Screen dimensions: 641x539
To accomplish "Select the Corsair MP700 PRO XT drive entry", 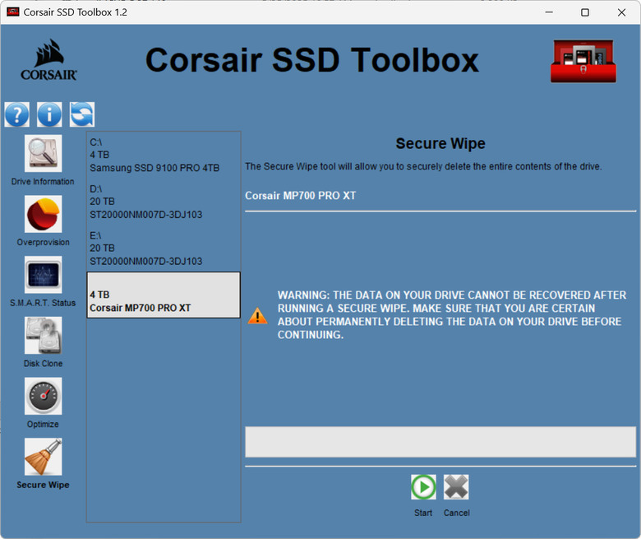I will (x=164, y=295).
